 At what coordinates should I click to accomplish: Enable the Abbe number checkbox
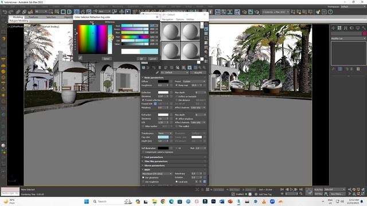(x=143, y=126)
